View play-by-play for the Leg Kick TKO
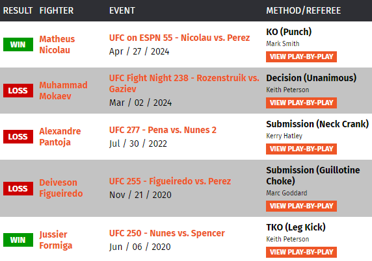The image size is (372, 261). tap(301, 252)
